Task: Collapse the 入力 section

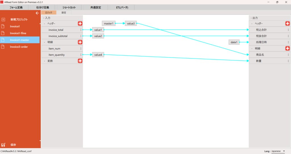Action: point(44,18)
